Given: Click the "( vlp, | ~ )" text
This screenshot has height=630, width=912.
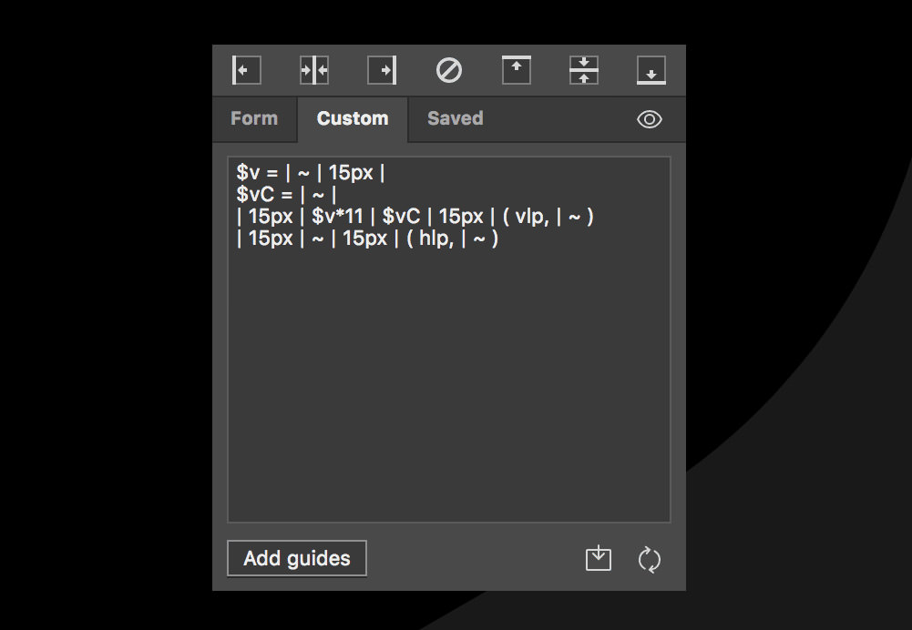Looking at the screenshot, I should tap(548, 217).
